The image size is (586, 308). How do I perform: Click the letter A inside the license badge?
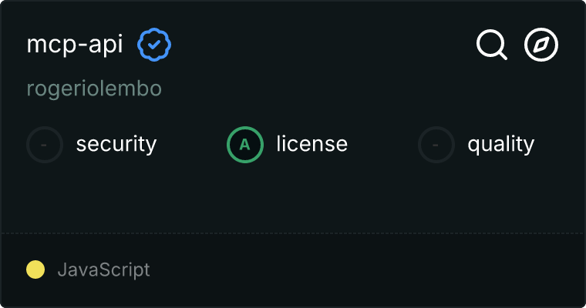pos(245,144)
